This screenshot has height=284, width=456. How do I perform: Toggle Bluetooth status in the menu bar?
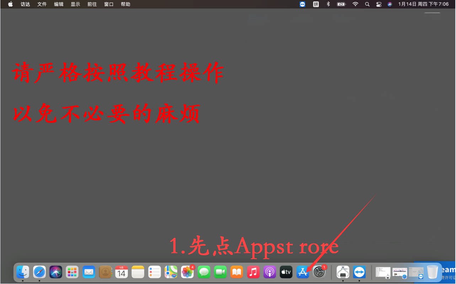(x=328, y=4)
